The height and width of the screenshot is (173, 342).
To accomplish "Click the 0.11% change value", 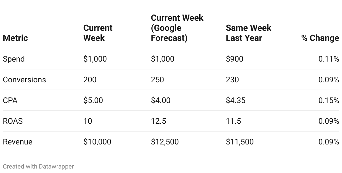I will pyautogui.click(x=329, y=59).
